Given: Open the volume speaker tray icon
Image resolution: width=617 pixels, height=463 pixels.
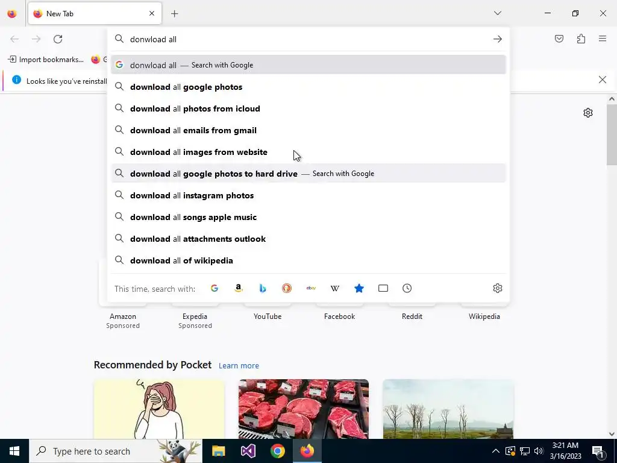Looking at the screenshot, I should click(x=539, y=451).
